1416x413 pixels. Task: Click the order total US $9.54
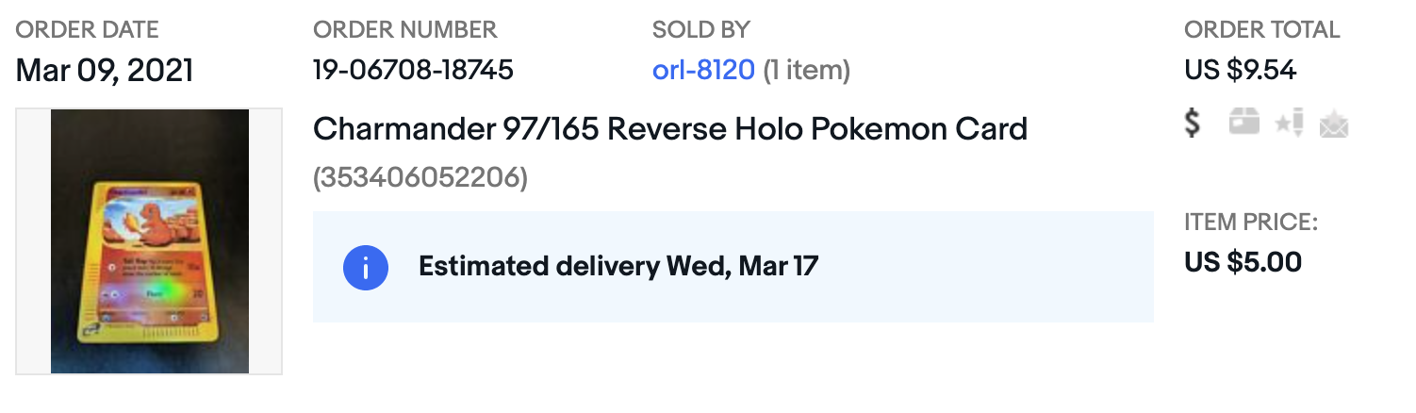(x=1241, y=70)
